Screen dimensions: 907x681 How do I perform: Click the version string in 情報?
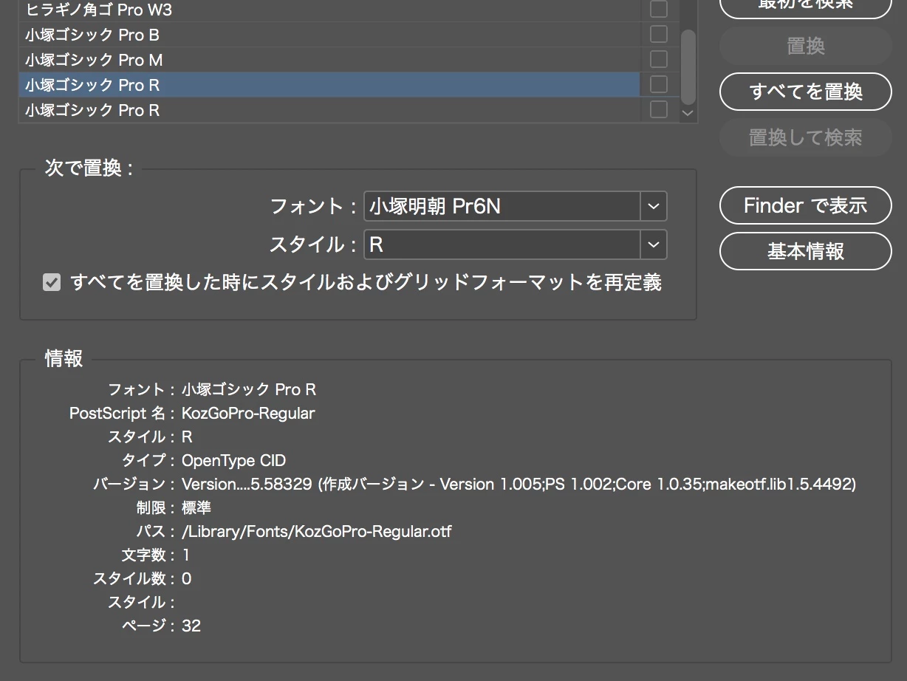[x=518, y=484]
